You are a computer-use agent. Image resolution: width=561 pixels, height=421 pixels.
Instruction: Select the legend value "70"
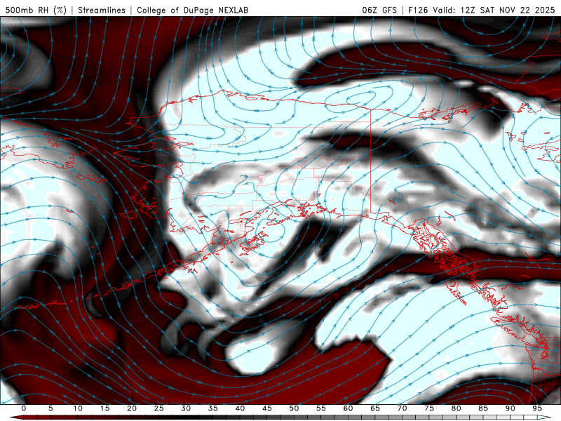tap(402, 408)
